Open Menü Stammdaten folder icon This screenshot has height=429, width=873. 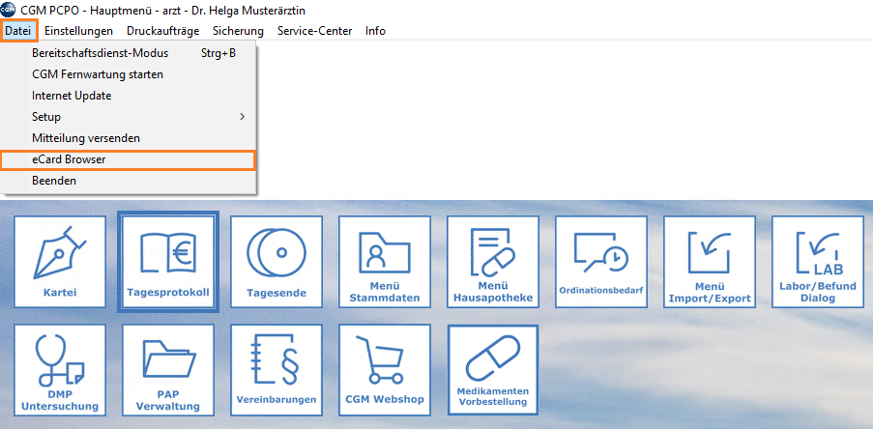[x=385, y=261]
